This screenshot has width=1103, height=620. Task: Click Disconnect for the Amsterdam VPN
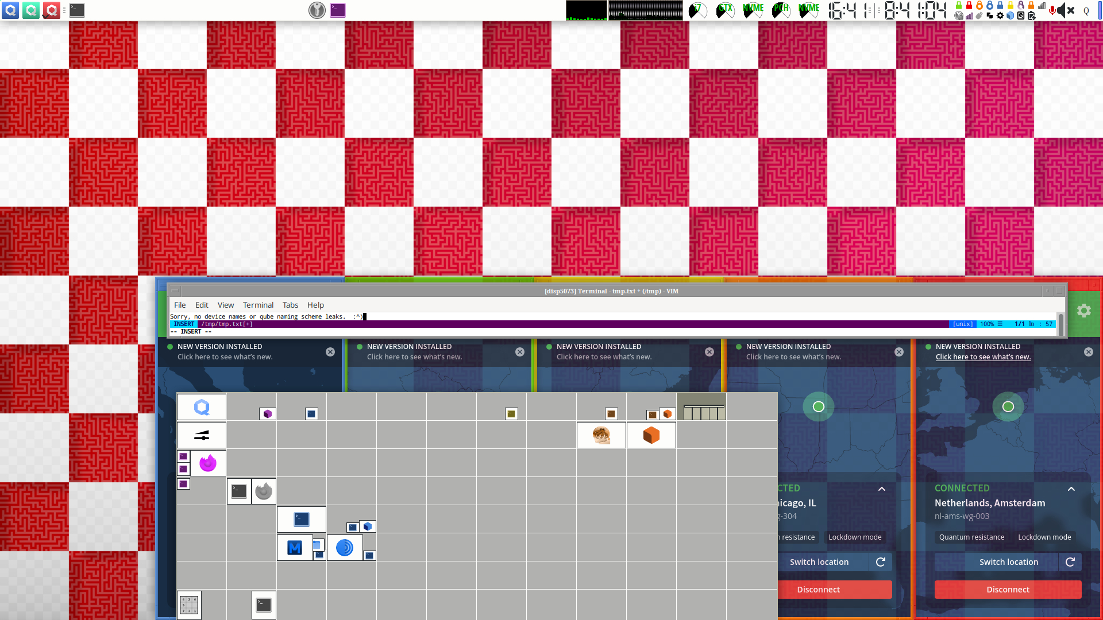pyautogui.click(x=1008, y=590)
